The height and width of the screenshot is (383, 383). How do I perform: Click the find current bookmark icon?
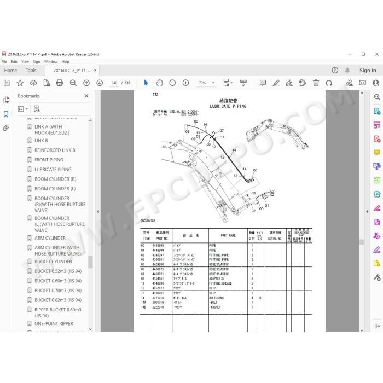click(x=37, y=109)
